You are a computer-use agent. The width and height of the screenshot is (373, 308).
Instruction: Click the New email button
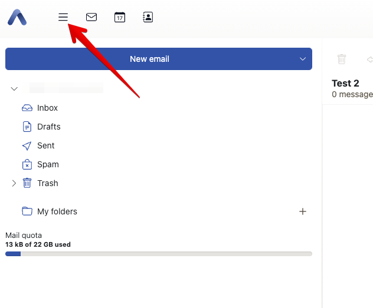tap(149, 59)
